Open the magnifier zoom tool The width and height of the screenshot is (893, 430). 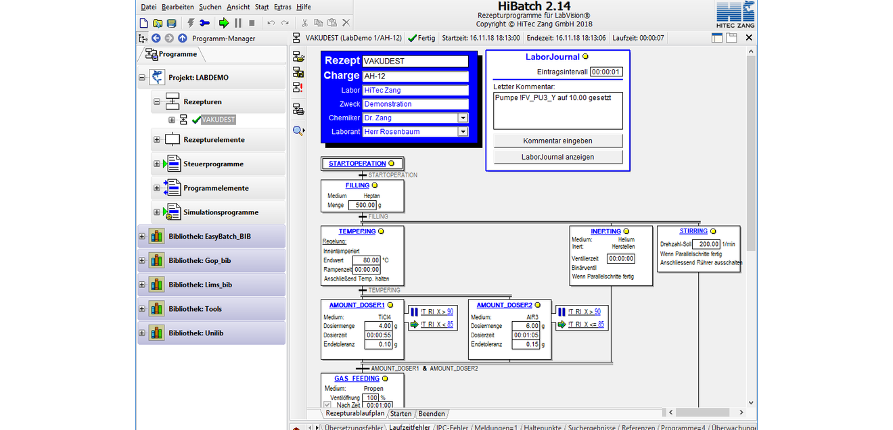click(x=298, y=130)
